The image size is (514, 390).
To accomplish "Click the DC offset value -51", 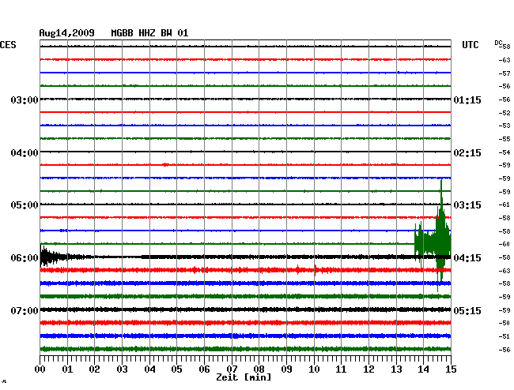I will click(505, 336).
